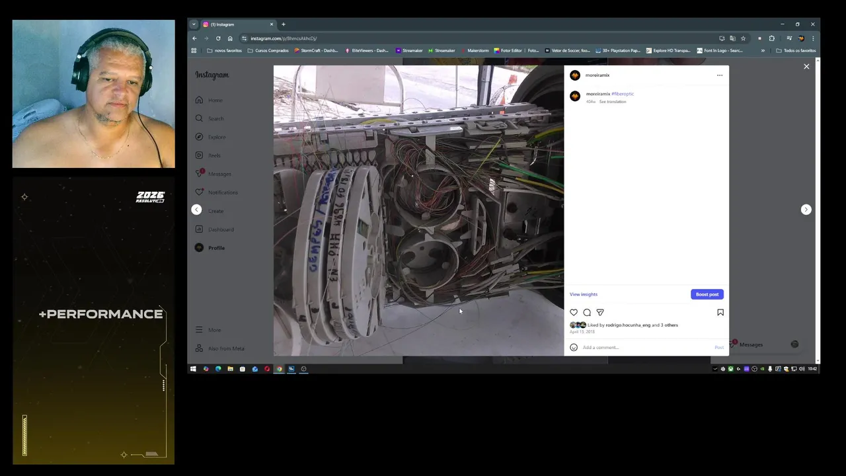The width and height of the screenshot is (846, 476).
Task: Open Explore in Instagram sidebar
Action: click(211, 137)
